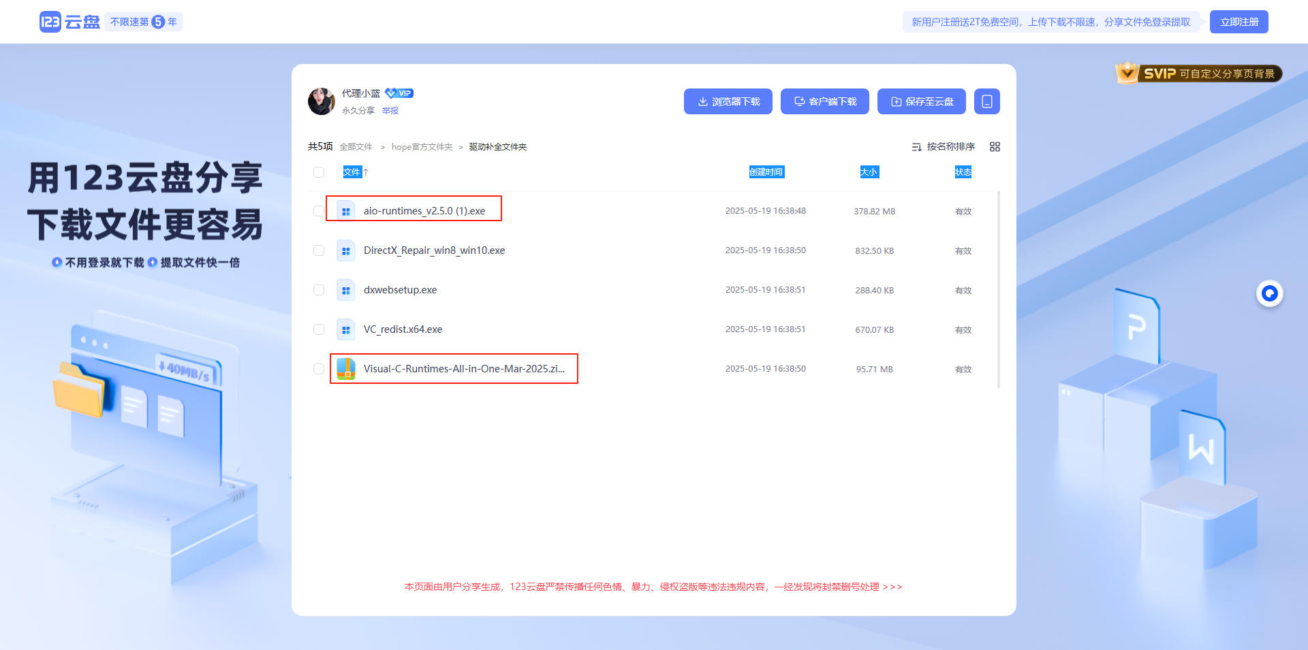Viewport: 1308px width, 650px height.
Task: Check the VC_redist.x64.exe checkbox
Action: pyautogui.click(x=319, y=329)
